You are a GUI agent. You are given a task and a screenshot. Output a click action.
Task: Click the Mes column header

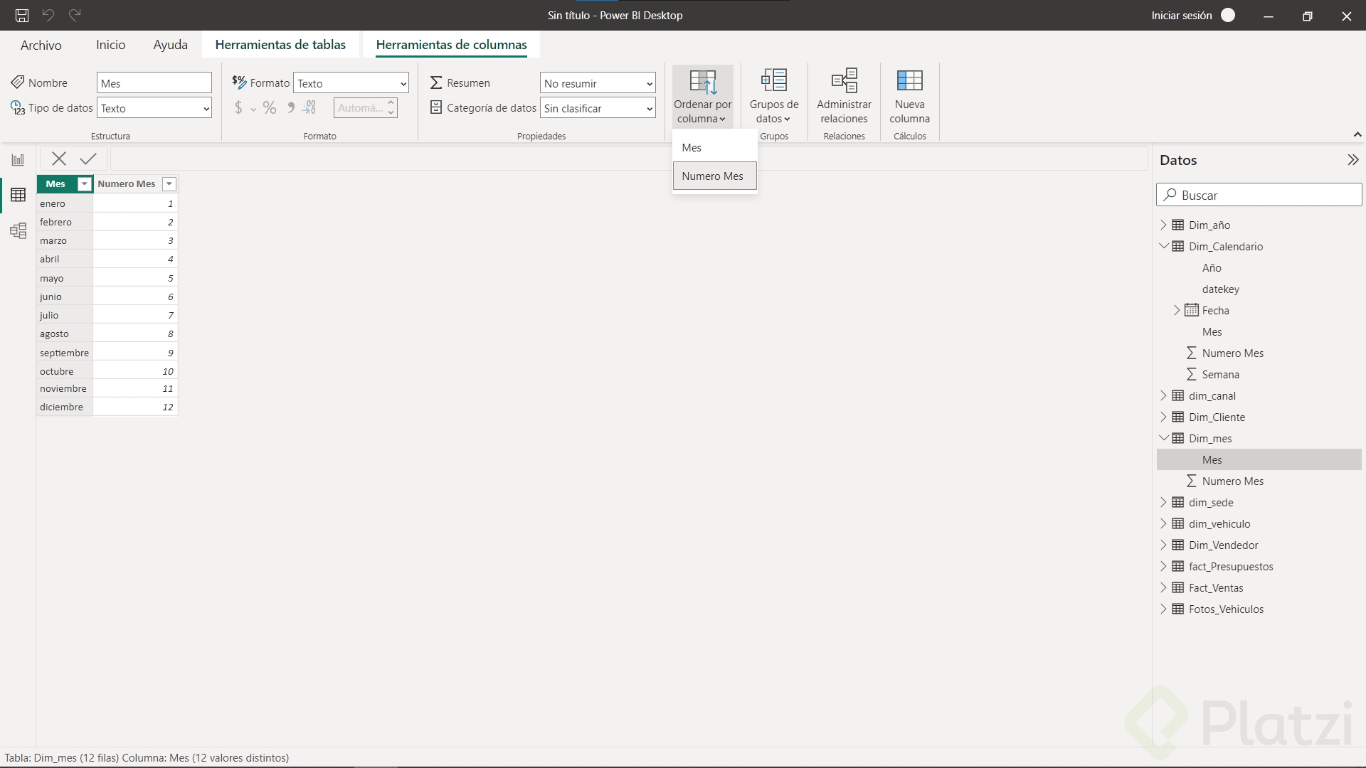click(55, 184)
